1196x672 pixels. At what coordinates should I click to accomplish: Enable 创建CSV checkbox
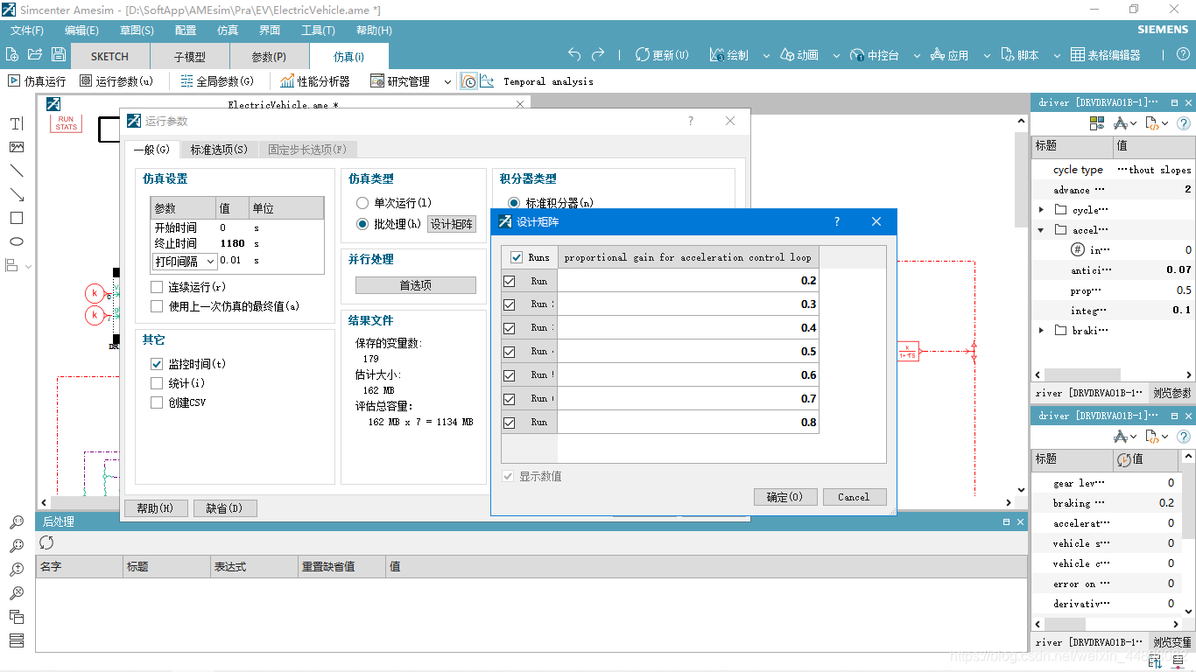(157, 402)
